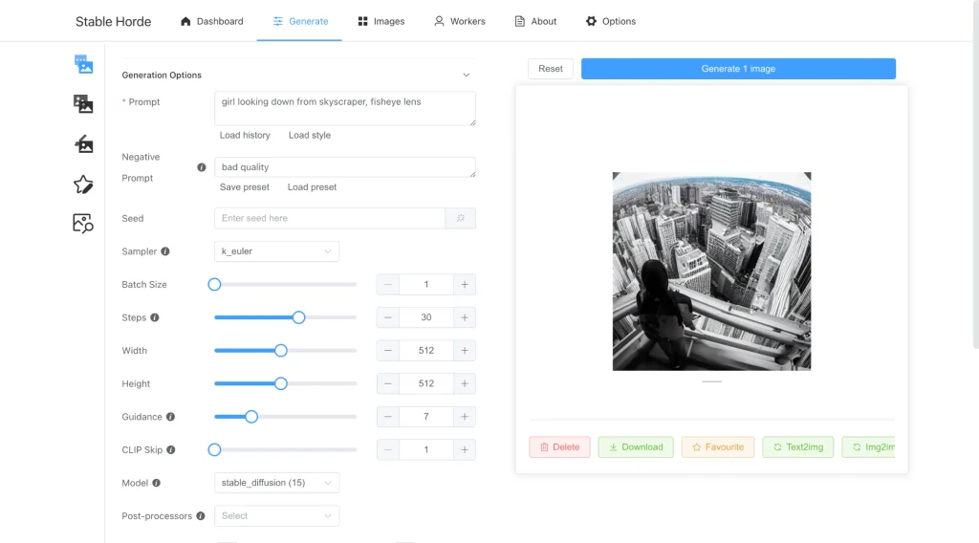Click the info icon next to Guidance
The width and height of the screenshot is (979, 543).
[x=170, y=417]
